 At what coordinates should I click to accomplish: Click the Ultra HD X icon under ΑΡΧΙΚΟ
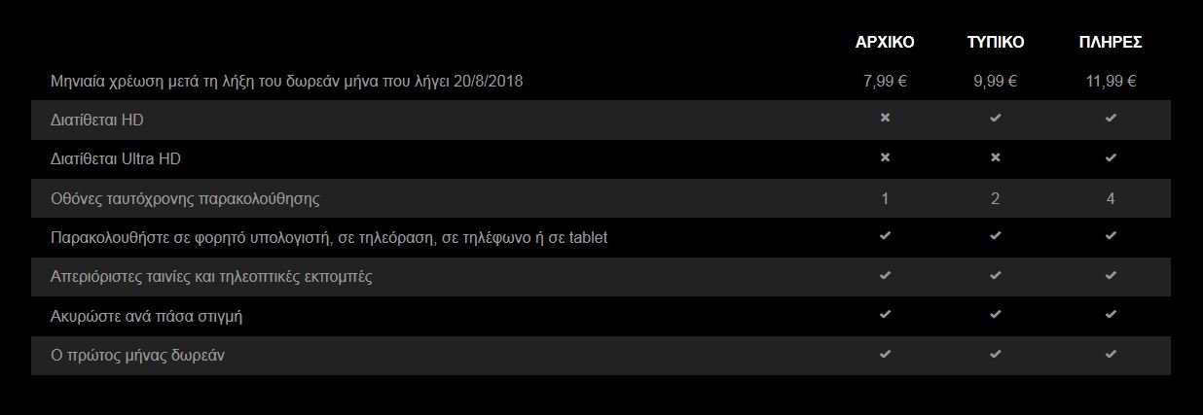click(885, 157)
